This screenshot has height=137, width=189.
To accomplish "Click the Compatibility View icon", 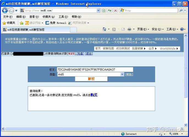I will (x=104, y=11).
